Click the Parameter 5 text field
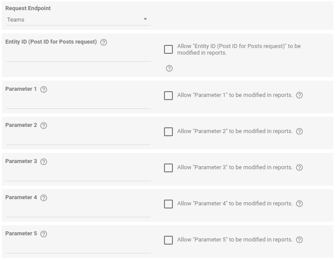 point(78,247)
